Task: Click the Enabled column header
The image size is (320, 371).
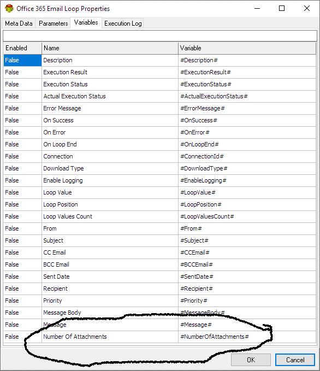Action: point(22,48)
